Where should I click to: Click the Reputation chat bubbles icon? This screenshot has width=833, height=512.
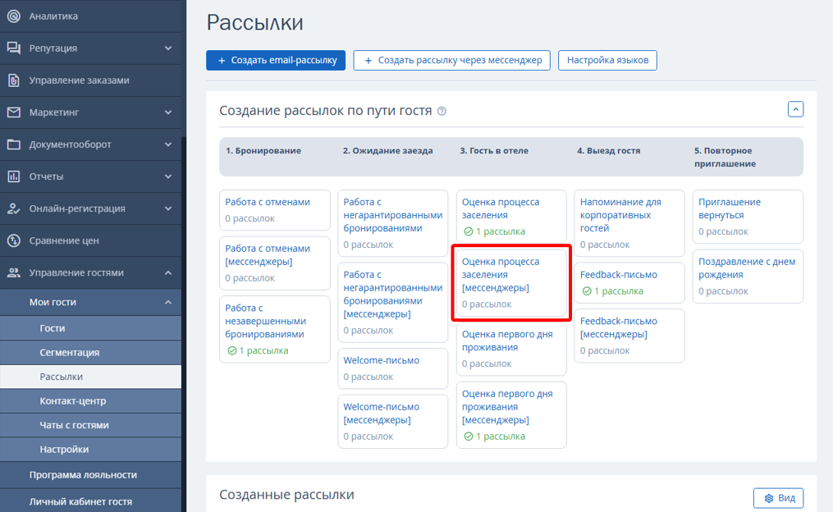(13, 48)
